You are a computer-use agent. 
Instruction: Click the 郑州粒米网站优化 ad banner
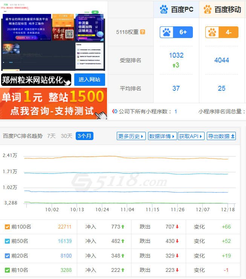coord(36,80)
